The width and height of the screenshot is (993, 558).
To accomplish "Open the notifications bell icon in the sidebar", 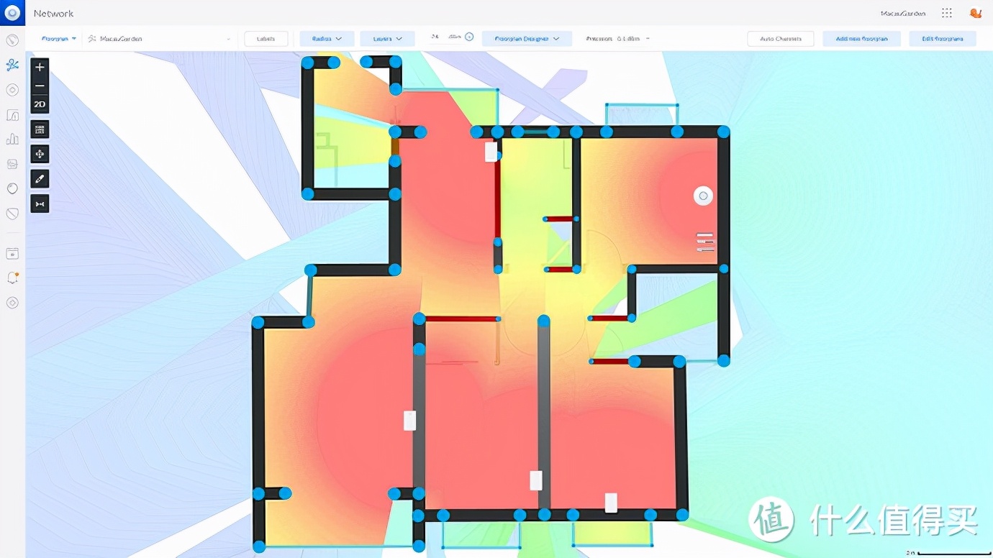I will click(12, 278).
